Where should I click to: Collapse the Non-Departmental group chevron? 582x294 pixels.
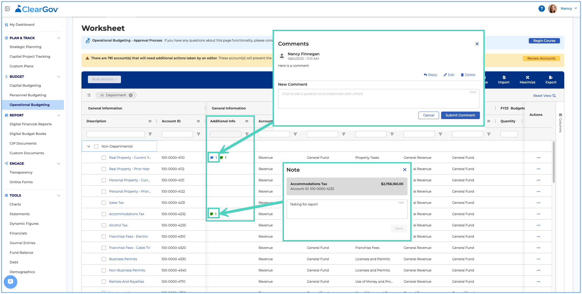(89, 146)
